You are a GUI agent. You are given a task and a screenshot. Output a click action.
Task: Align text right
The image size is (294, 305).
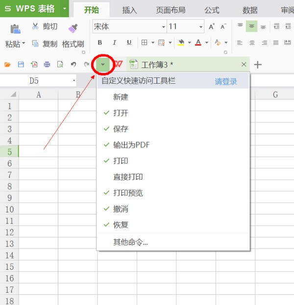tap(264, 43)
